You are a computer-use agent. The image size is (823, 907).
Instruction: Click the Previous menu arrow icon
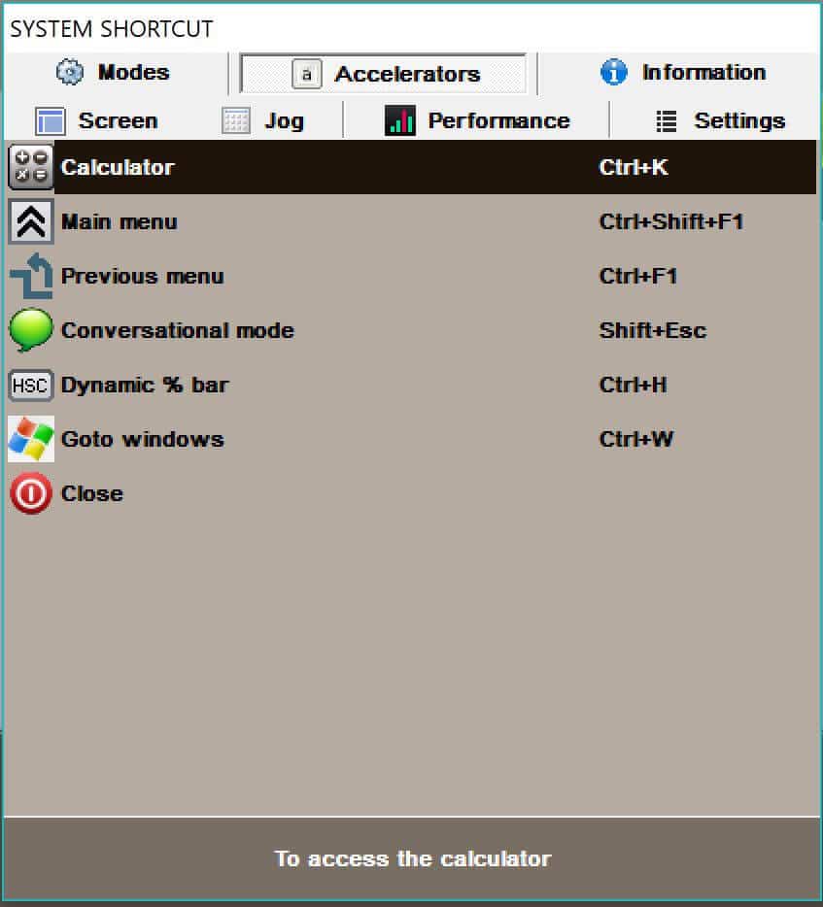(x=31, y=276)
